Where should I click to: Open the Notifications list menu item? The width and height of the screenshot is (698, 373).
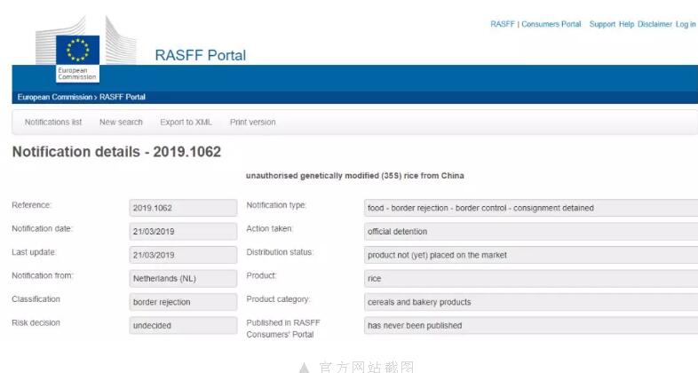(x=53, y=122)
